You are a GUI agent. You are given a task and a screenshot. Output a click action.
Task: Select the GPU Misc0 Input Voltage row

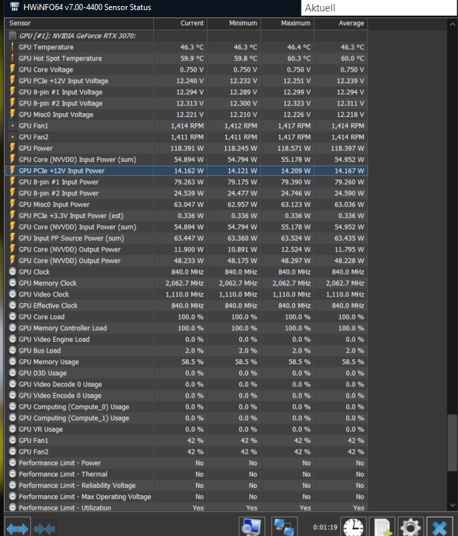pyautogui.click(x=187, y=114)
